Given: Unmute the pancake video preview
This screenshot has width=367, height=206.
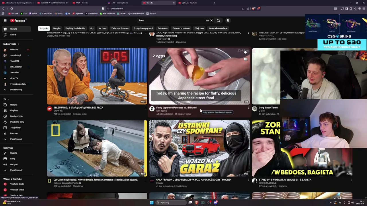Looking at the screenshot, I should point(245,52).
